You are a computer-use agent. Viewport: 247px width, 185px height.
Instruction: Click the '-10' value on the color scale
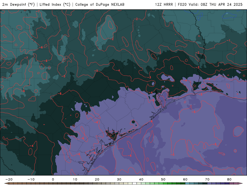pyautogui.click(x=31, y=179)
